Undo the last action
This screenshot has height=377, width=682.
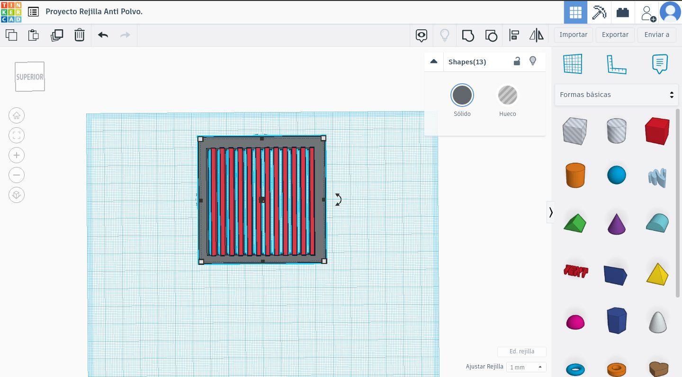coord(103,35)
